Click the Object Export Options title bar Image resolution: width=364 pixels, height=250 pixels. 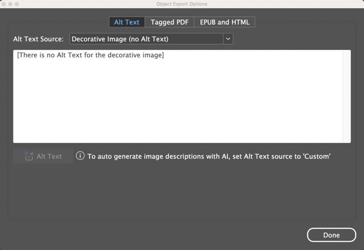click(x=182, y=4)
